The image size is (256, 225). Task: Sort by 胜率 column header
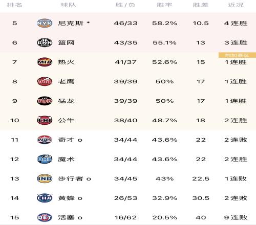(x=164, y=5)
